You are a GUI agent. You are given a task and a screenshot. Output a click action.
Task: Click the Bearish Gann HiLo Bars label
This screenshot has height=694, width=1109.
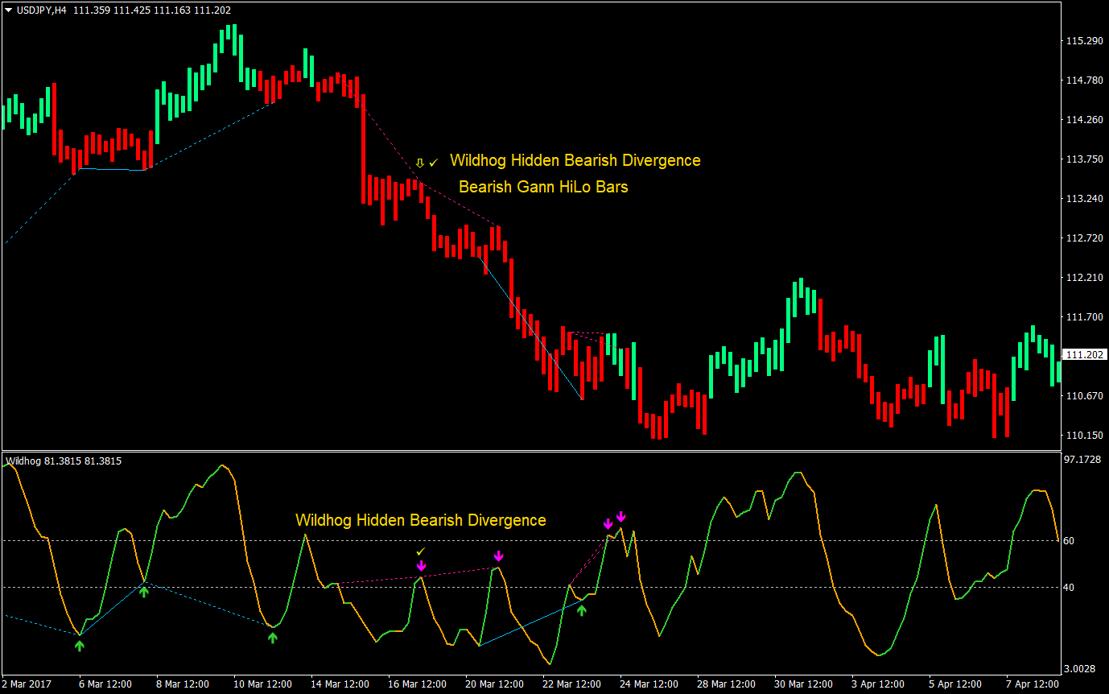pyautogui.click(x=544, y=187)
